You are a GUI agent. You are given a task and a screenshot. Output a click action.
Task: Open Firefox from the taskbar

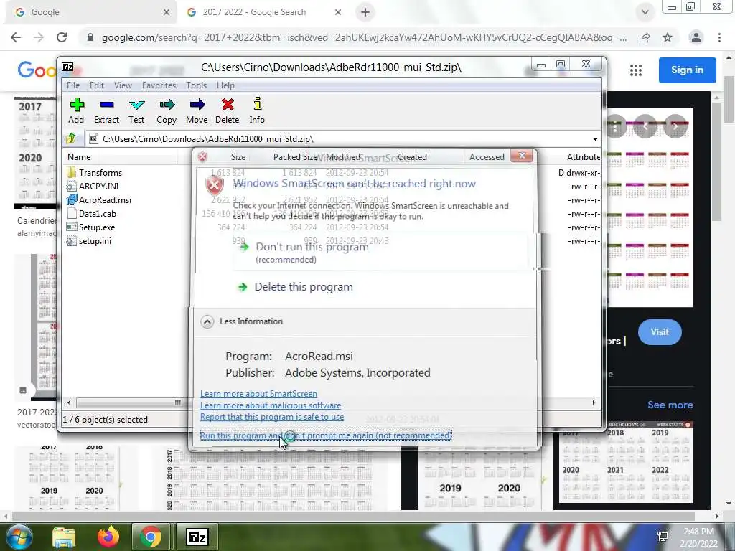[x=108, y=537]
